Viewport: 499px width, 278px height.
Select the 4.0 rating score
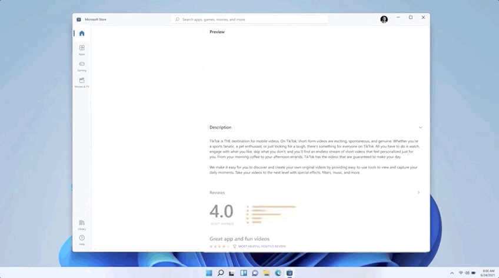tap(221, 211)
